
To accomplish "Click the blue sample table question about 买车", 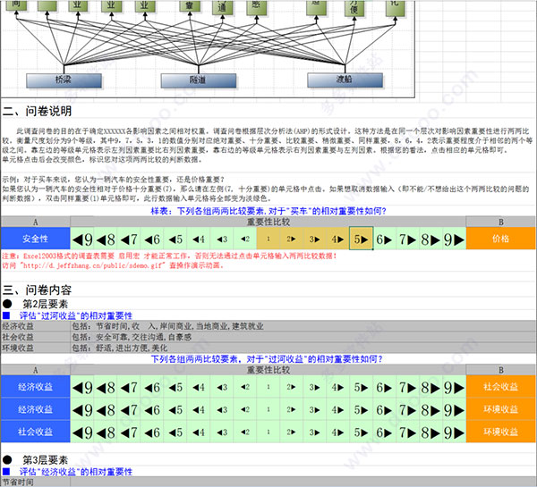I will [x=268, y=211].
